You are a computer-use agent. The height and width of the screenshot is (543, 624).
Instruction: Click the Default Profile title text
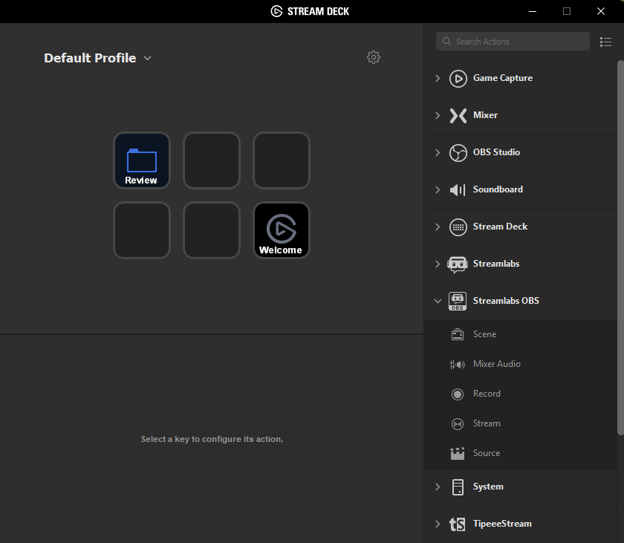pyautogui.click(x=90, y=58)
